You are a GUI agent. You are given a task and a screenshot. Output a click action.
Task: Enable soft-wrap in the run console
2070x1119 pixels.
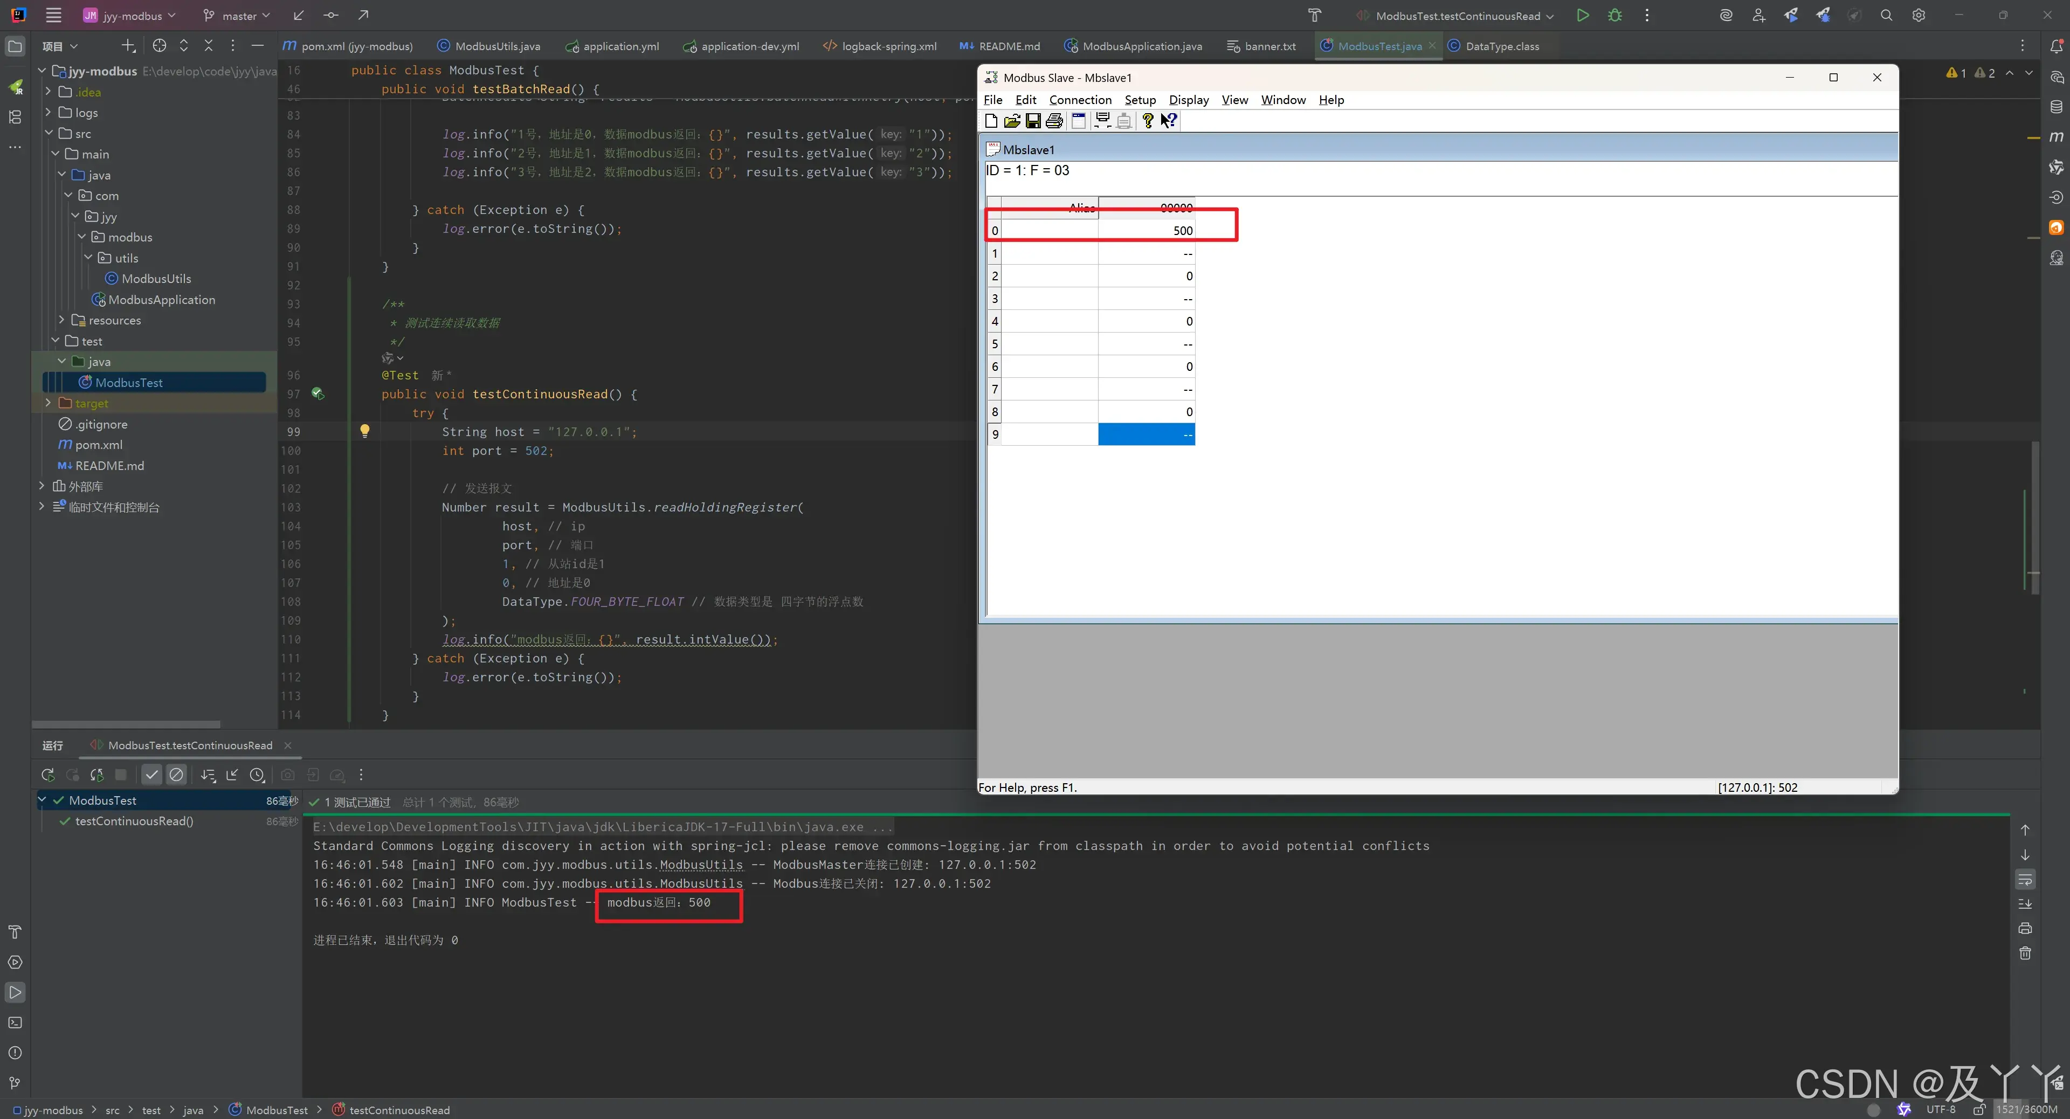click(x=2026, y=880)
